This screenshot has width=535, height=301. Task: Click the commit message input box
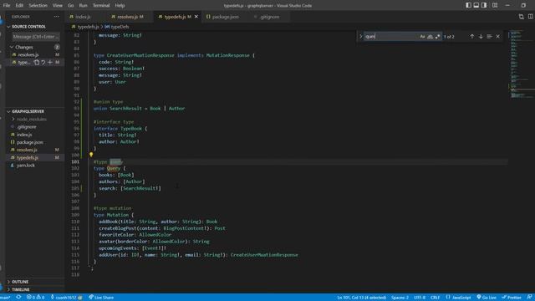click(x=36, y=37)
